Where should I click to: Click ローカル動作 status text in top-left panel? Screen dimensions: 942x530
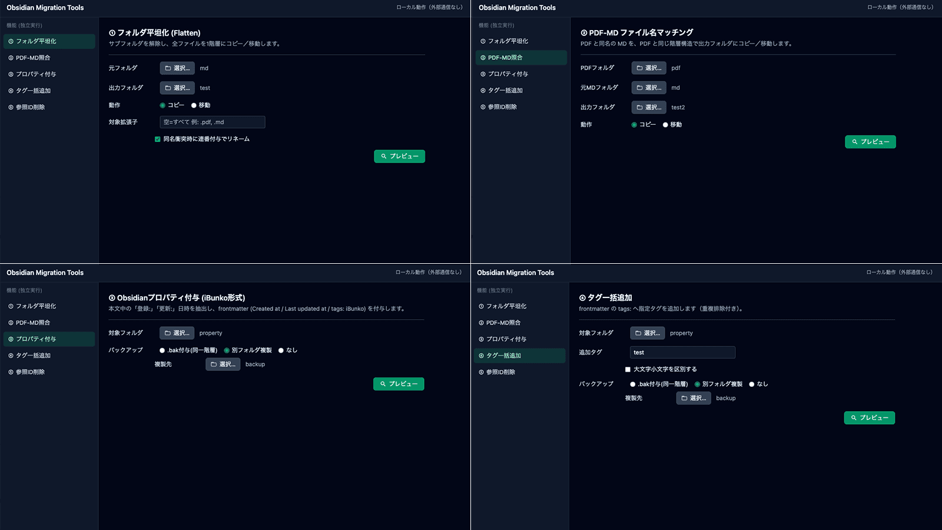click(x=429, y=7)
